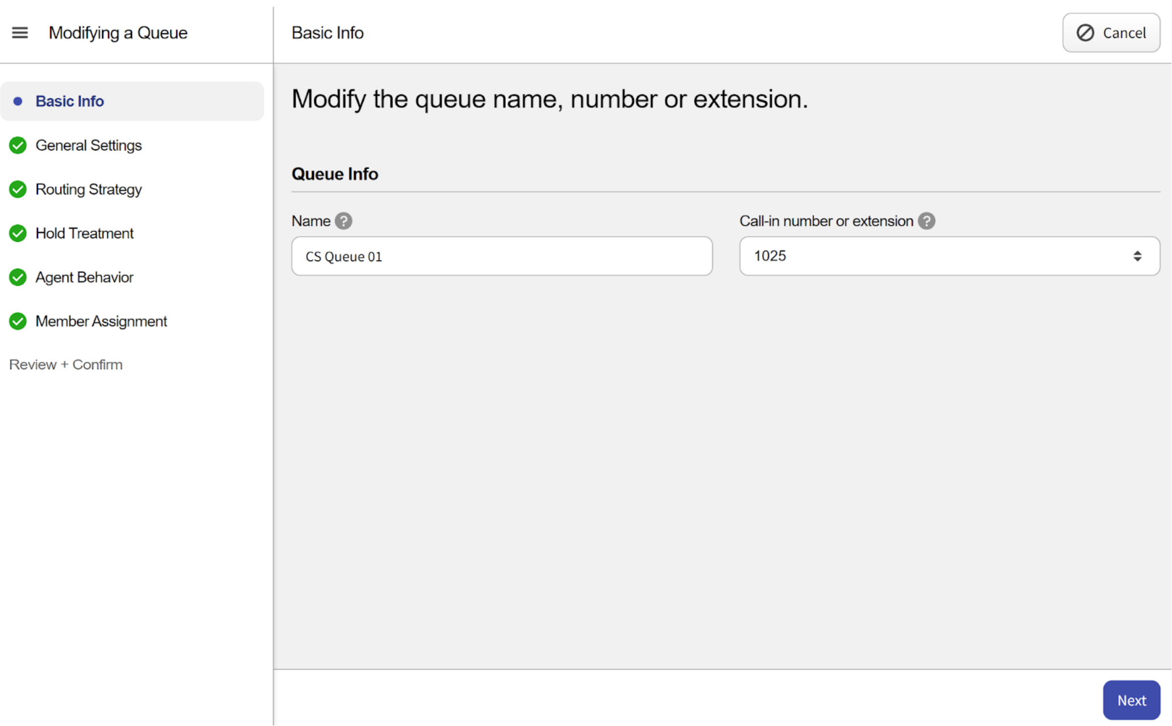Screen dimensions: 1172x726
Task: Switch to the Agent Behavior step
Action: pyautogui.click(x=85, y=277)
